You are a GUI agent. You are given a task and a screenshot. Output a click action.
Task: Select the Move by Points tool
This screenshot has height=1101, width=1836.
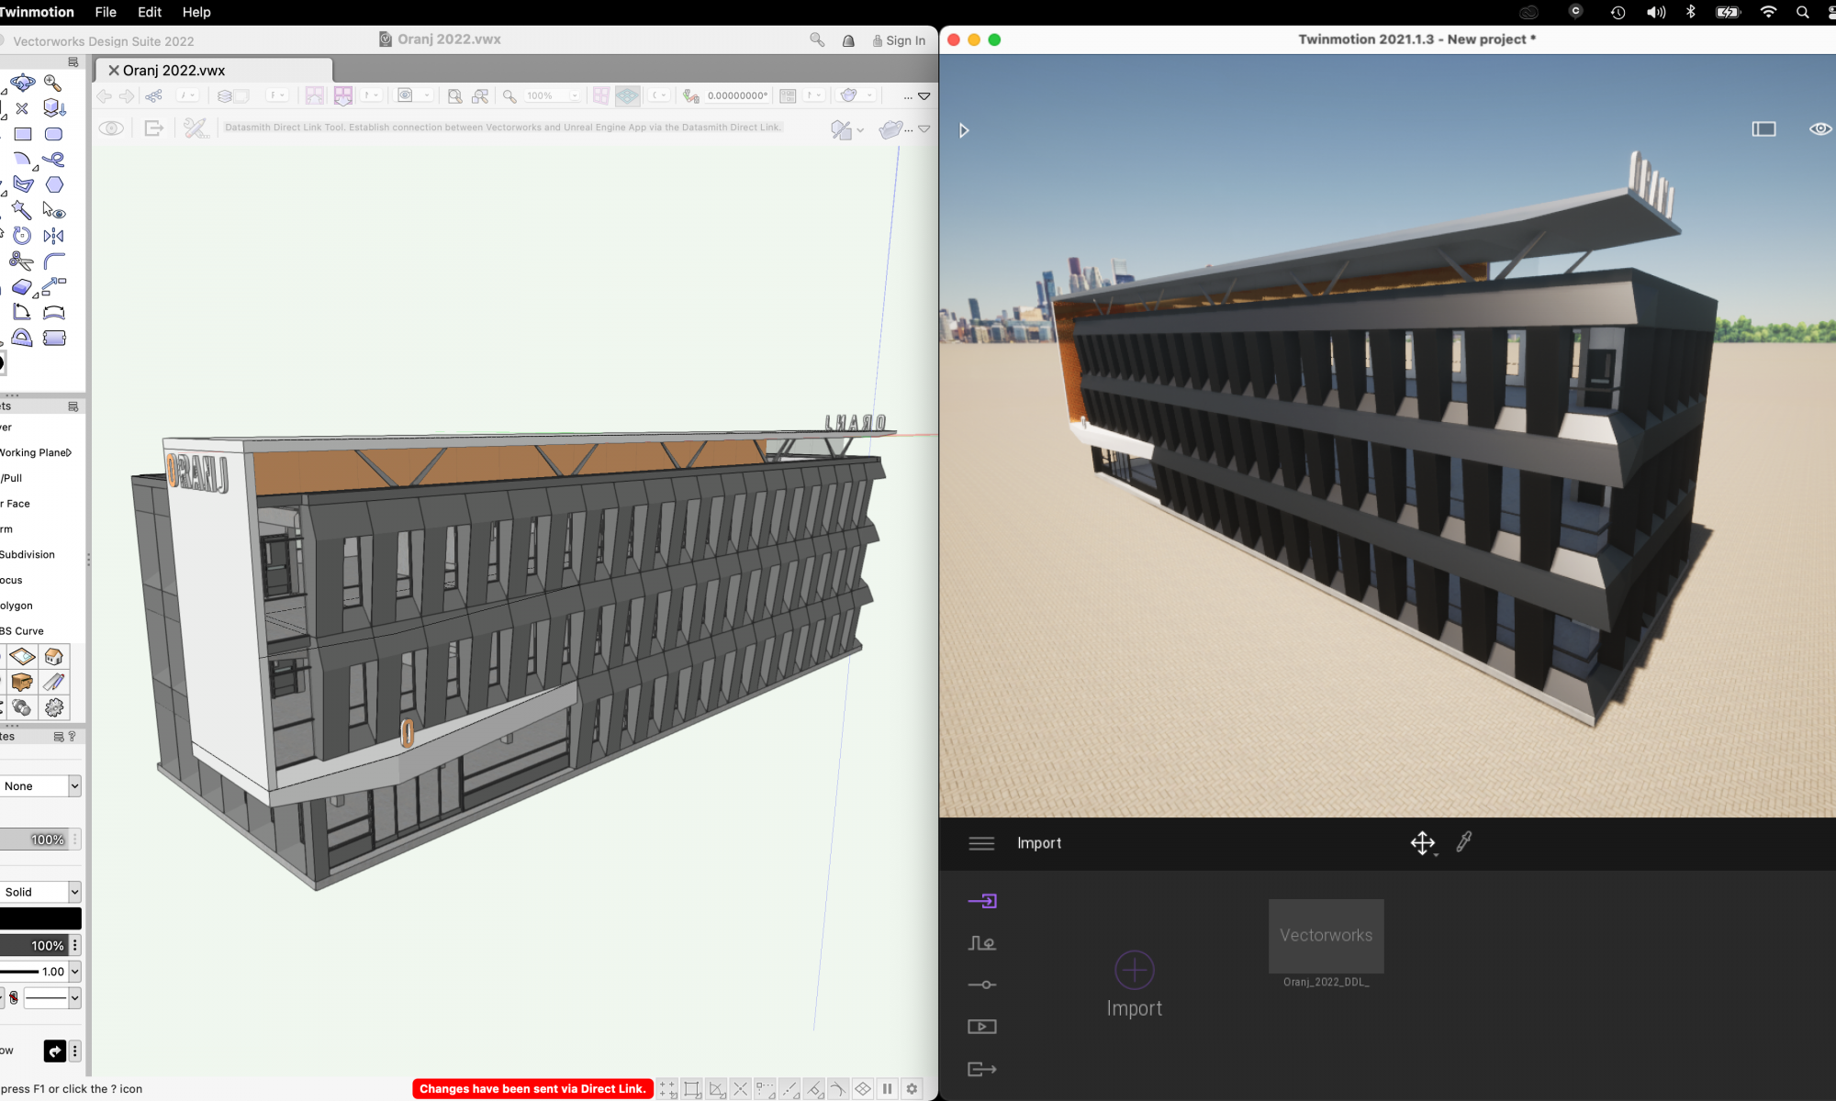pyautogui.click(x=54, y=287)
